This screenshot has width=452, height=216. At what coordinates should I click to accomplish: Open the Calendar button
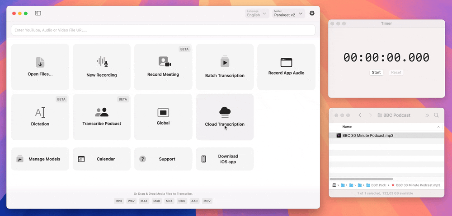[x=102, y=159]
